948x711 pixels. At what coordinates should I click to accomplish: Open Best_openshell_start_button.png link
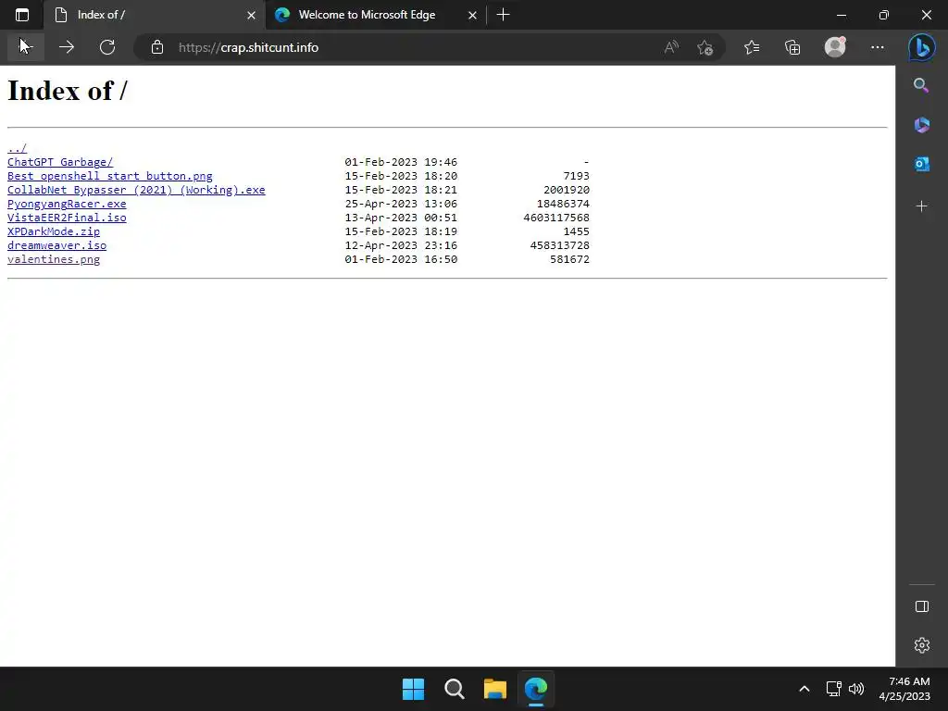pos(109,176)
